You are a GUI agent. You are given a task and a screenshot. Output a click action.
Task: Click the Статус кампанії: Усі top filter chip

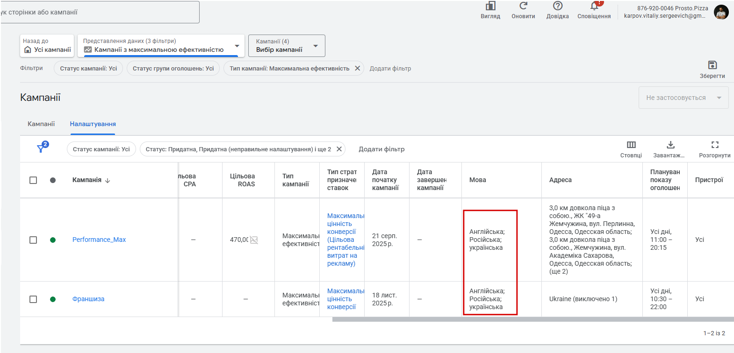coord(88,68)
